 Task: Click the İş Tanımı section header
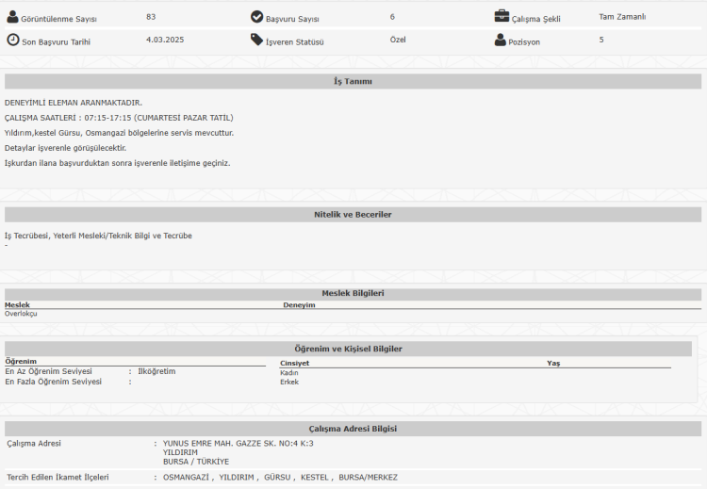pyautogui.click(x=353, y=82)
